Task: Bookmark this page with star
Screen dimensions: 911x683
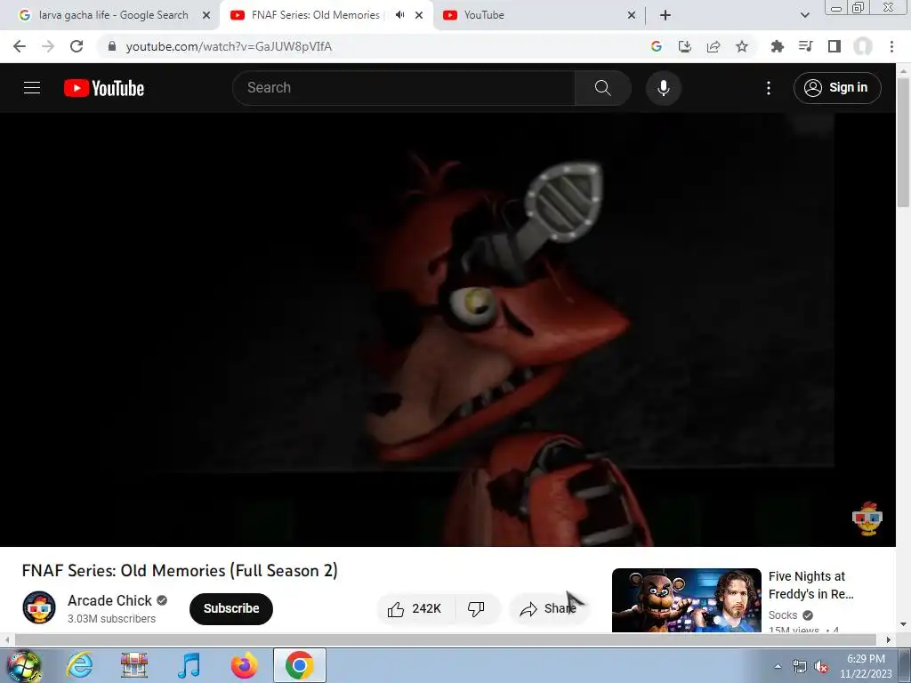Action: coord(742,46)
